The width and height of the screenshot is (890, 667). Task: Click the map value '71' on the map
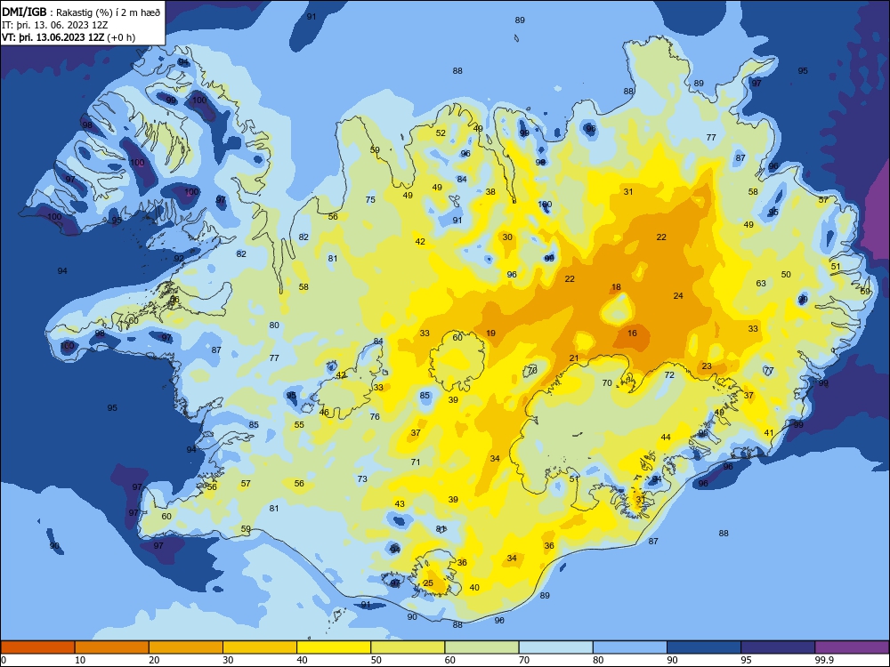coord(416,462)
